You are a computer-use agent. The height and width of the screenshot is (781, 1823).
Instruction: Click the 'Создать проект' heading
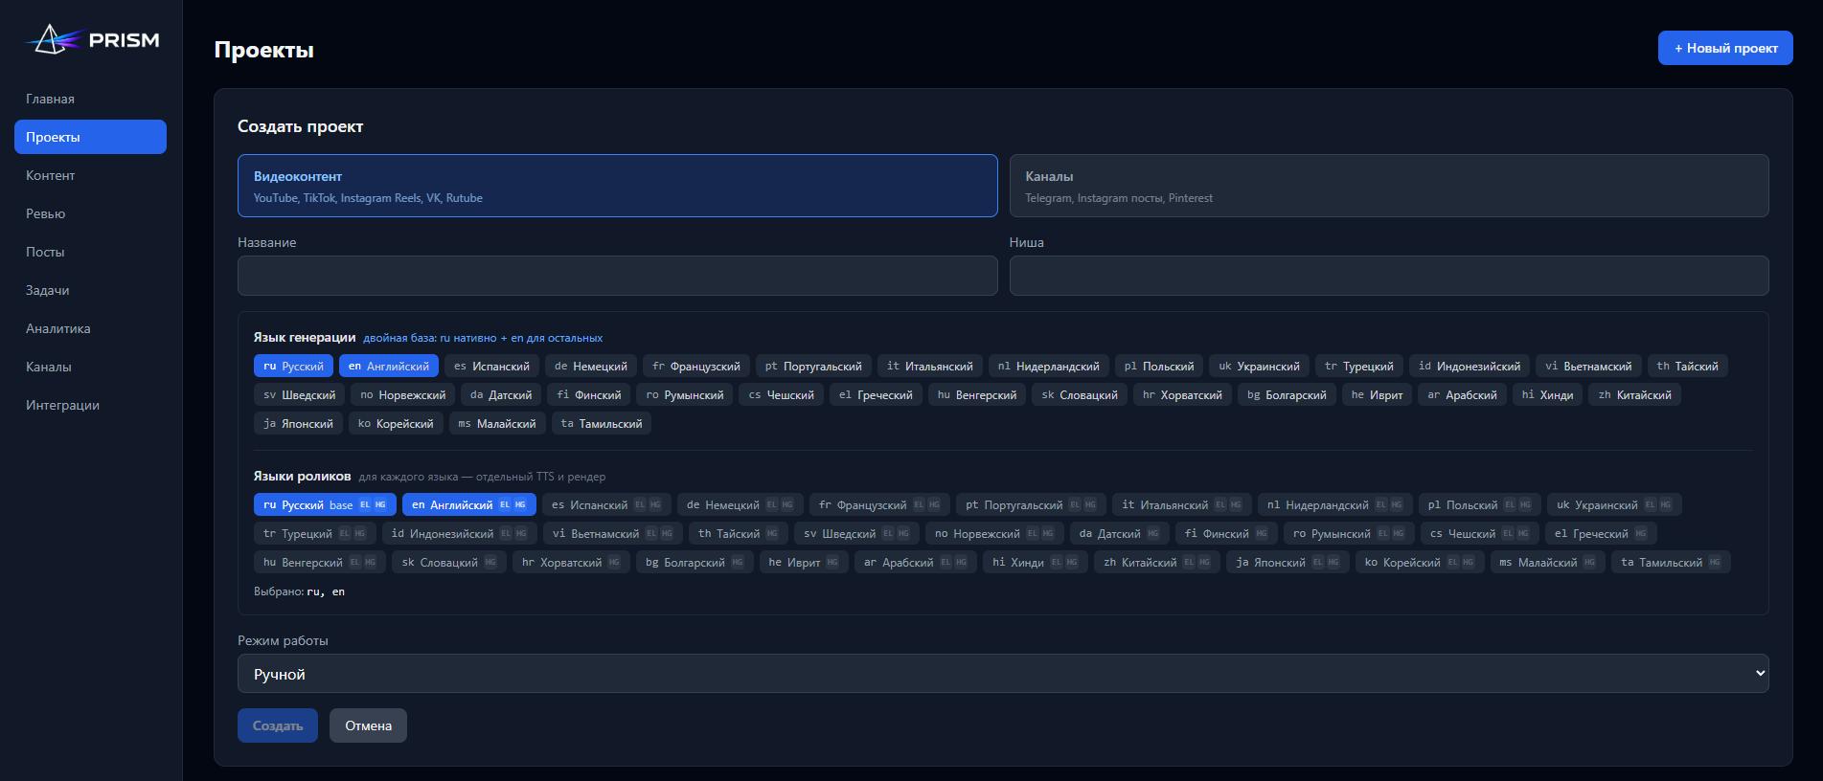coord(300,126)
